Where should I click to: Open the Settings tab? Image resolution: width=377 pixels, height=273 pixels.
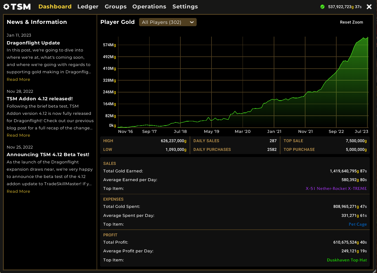185,6
